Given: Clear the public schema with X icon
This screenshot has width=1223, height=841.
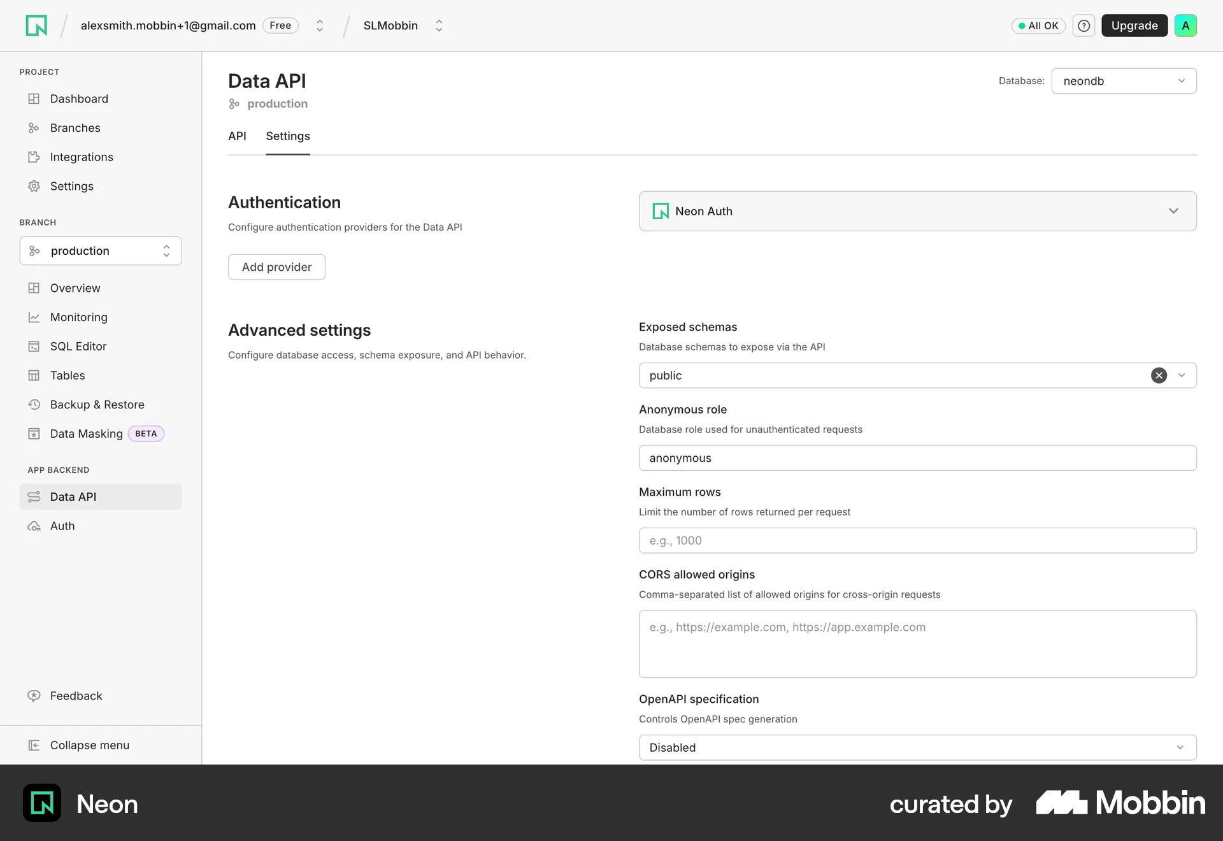Looking at the screenshot, I should click(x=1159, y=375).
